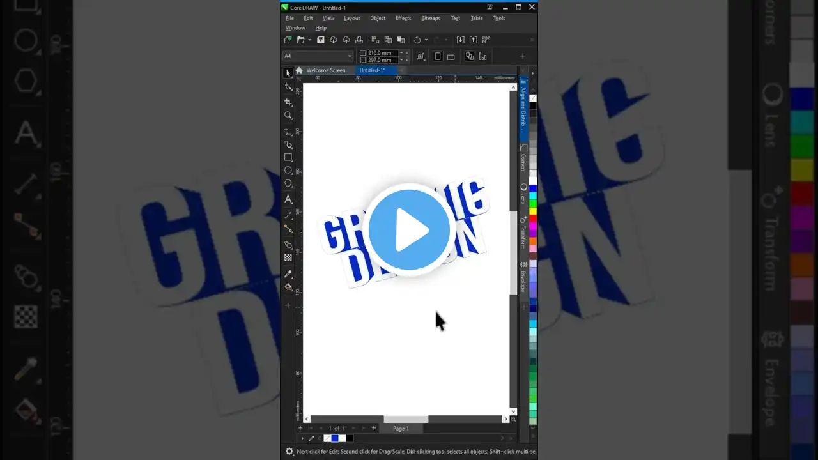Select the Color Eyedropper tool
This screenshot has height=460, width=818.
288,273
